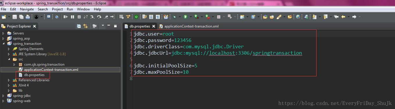Select the lib folder in tree

coord(20,90)
